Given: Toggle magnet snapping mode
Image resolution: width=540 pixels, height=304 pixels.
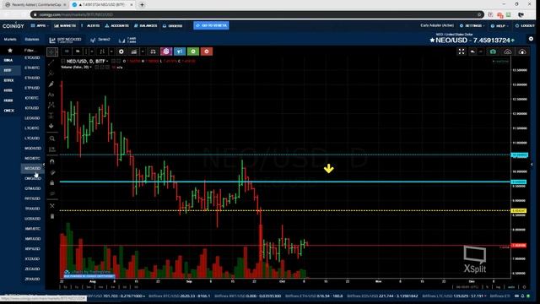Looking at the screenshot, I should coord(52,161).
